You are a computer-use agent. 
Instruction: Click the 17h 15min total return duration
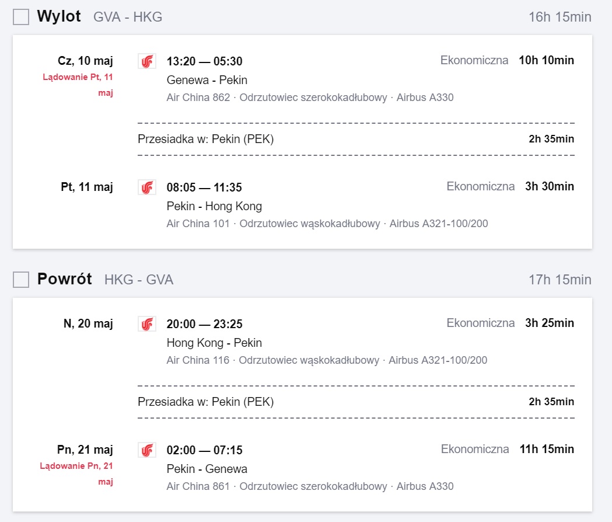[559, 280]
